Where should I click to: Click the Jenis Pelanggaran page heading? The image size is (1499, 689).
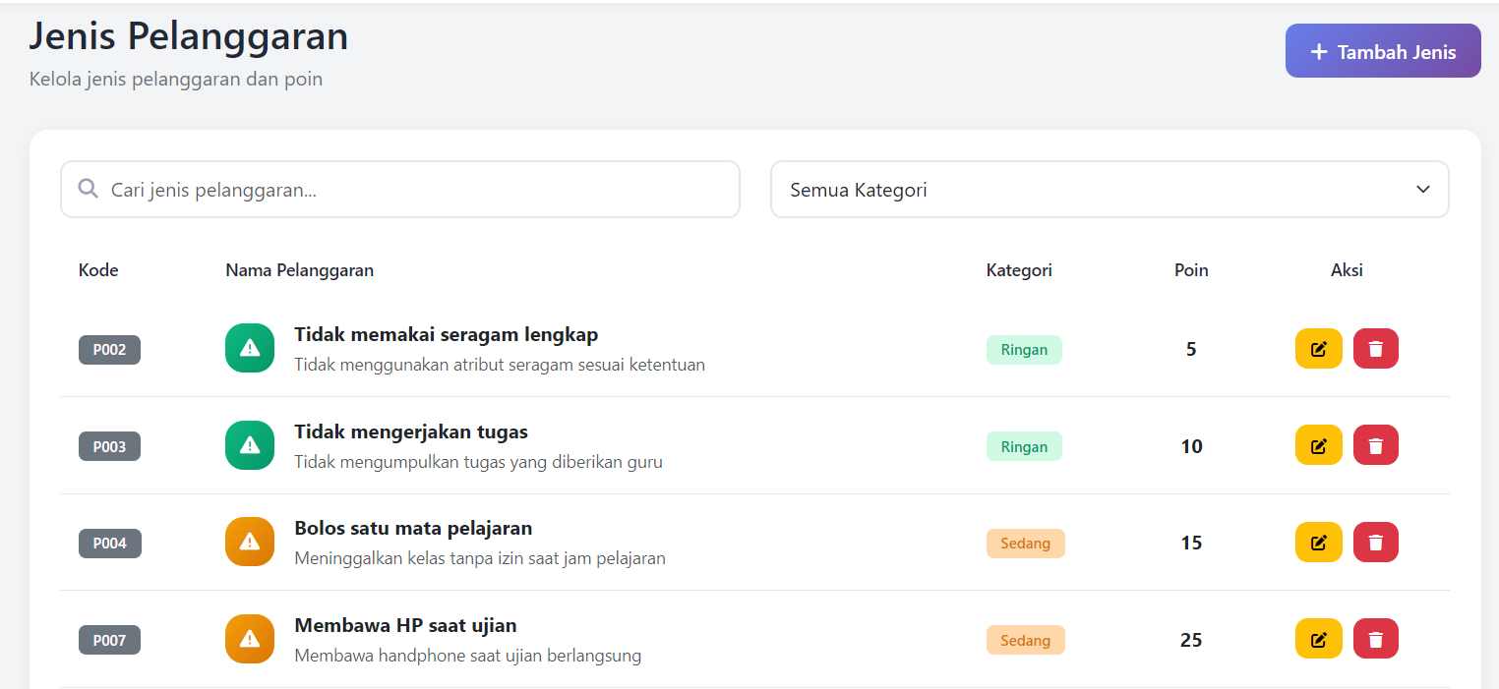coord(189,36)
